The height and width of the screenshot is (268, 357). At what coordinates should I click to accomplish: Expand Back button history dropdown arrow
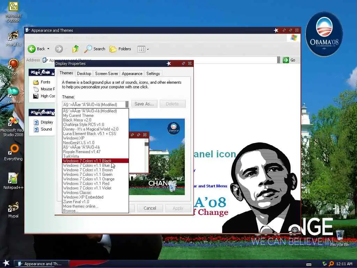point(48,49)
